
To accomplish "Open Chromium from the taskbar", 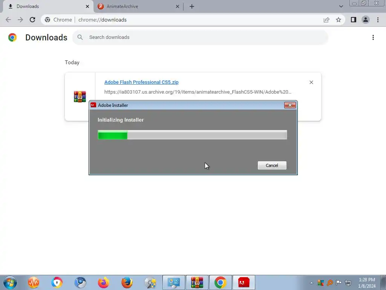I will [x=80, y=282].
